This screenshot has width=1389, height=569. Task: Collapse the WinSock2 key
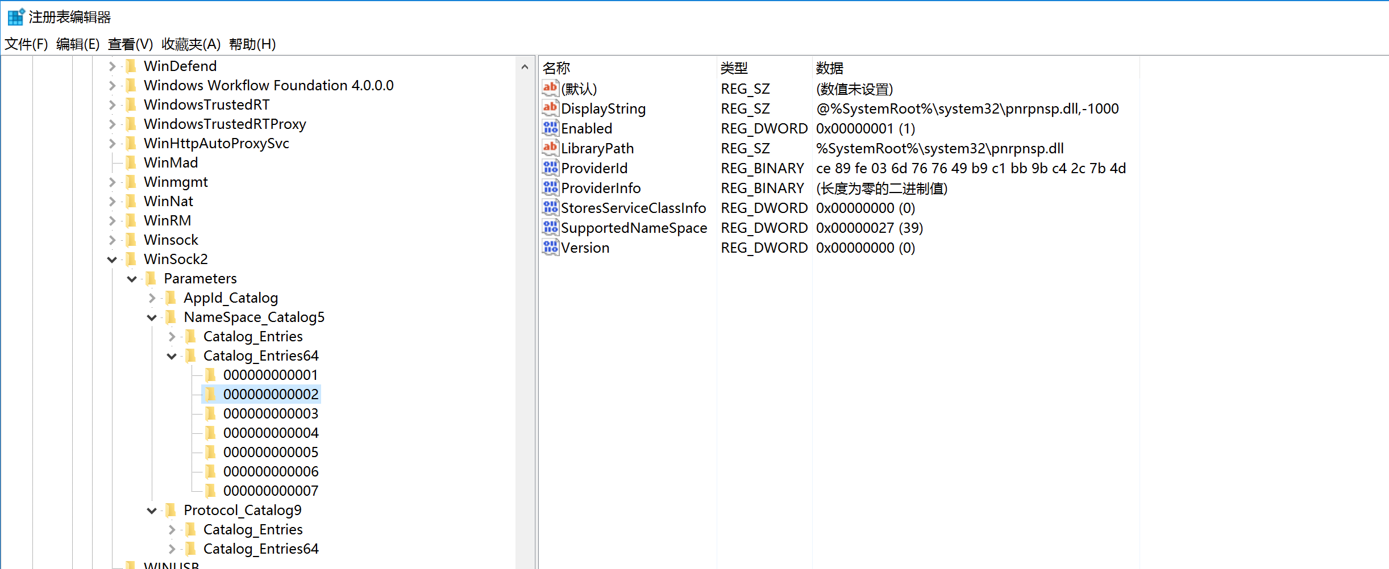pyautogui.click(x=112, y=260)
